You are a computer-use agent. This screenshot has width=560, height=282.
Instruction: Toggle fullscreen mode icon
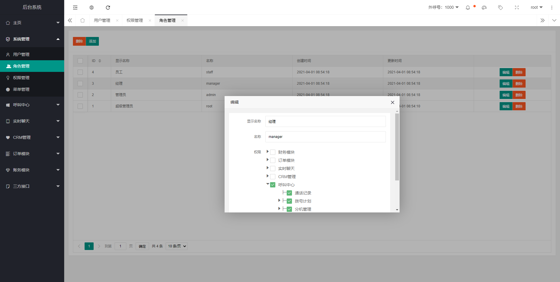pos(517,8)
